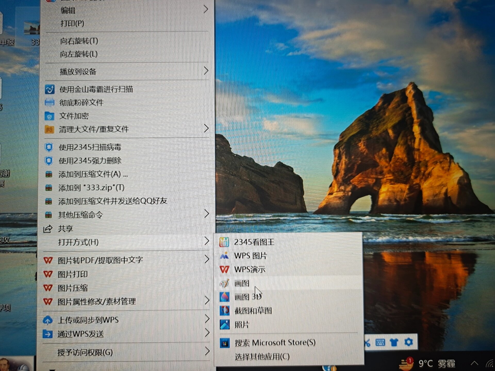The height and width of the screenshot is (371, 495).
Task: Click the 照片 app icon
Action: 225,324
